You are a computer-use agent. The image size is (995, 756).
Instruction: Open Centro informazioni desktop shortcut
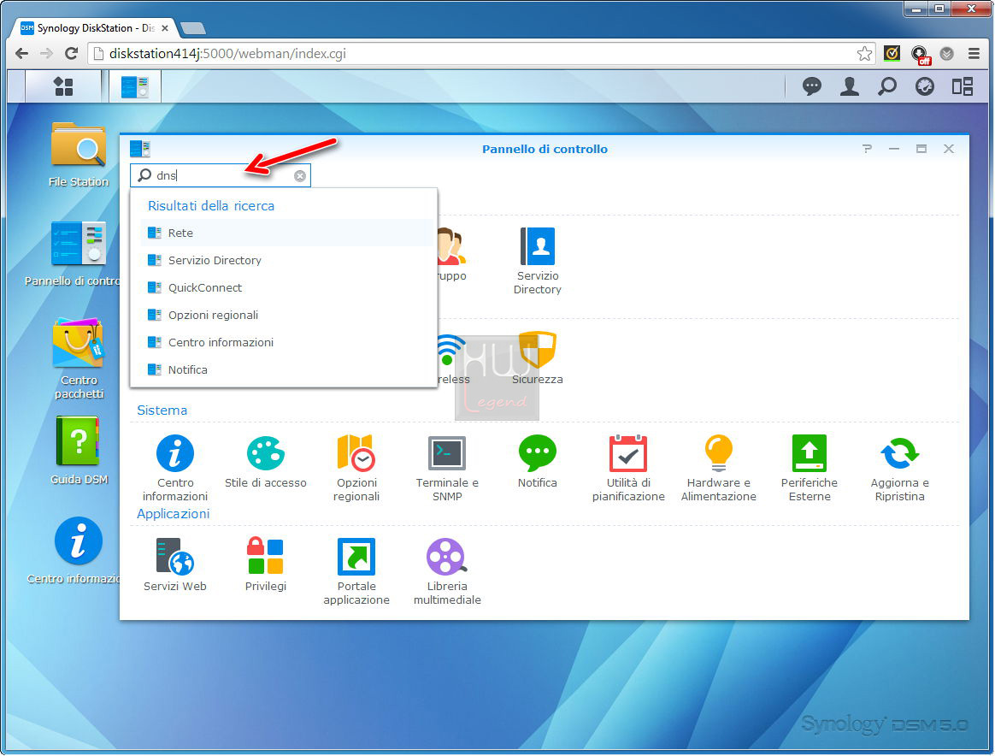point(79,551)
